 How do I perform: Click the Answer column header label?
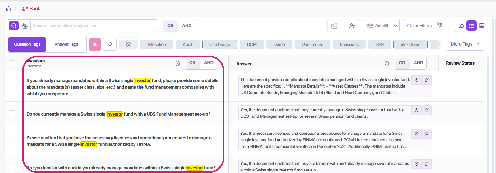coord(244,64)
